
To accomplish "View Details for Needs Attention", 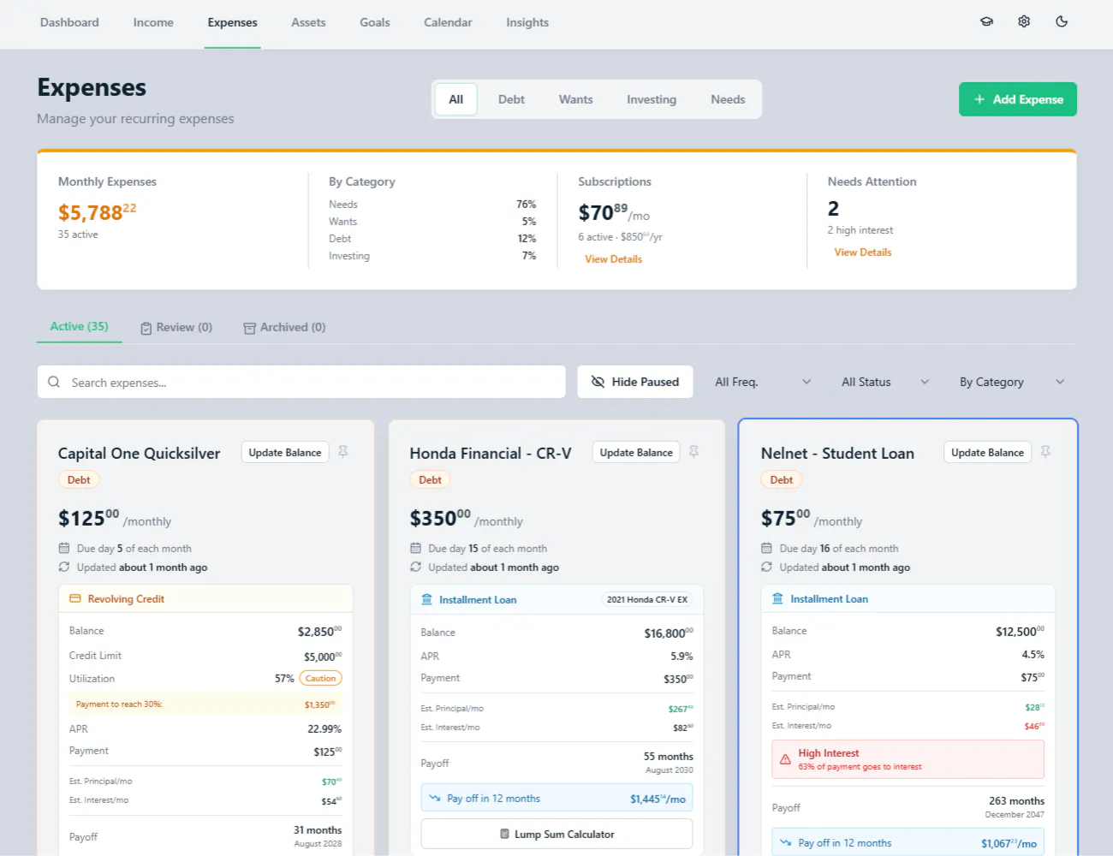I will [863, 253].
